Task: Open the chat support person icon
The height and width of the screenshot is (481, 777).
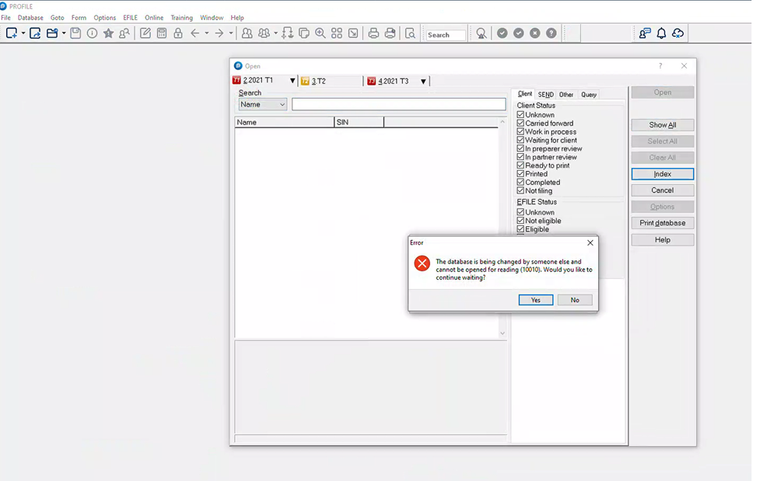Action: coord(645,33)
